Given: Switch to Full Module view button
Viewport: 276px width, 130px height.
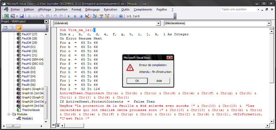Looking at the screenshot, I should click(58, 125).
